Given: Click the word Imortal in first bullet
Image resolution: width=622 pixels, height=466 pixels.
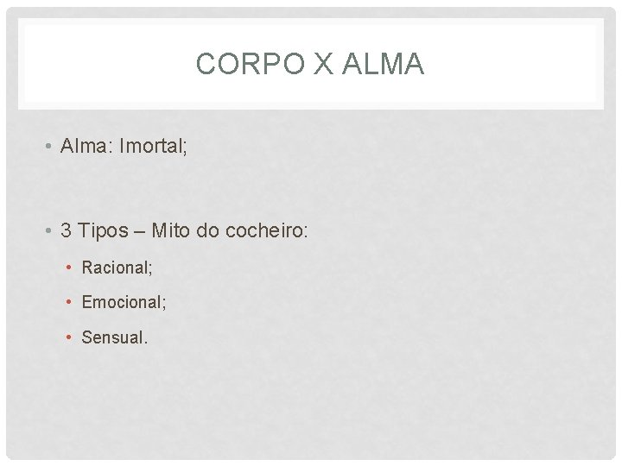Looking at the screenshot, I should click(x=153, y=146).
